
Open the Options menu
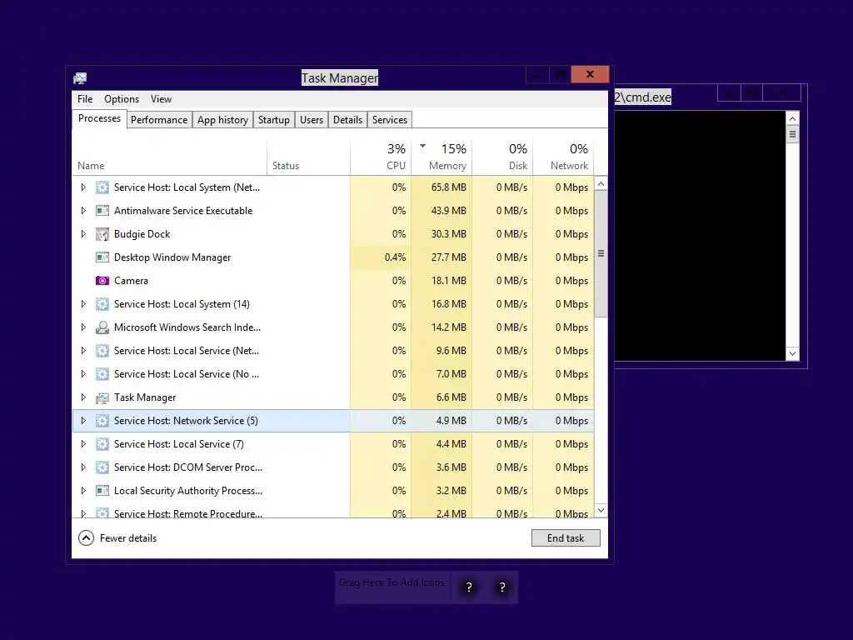[x=122, y=99]
